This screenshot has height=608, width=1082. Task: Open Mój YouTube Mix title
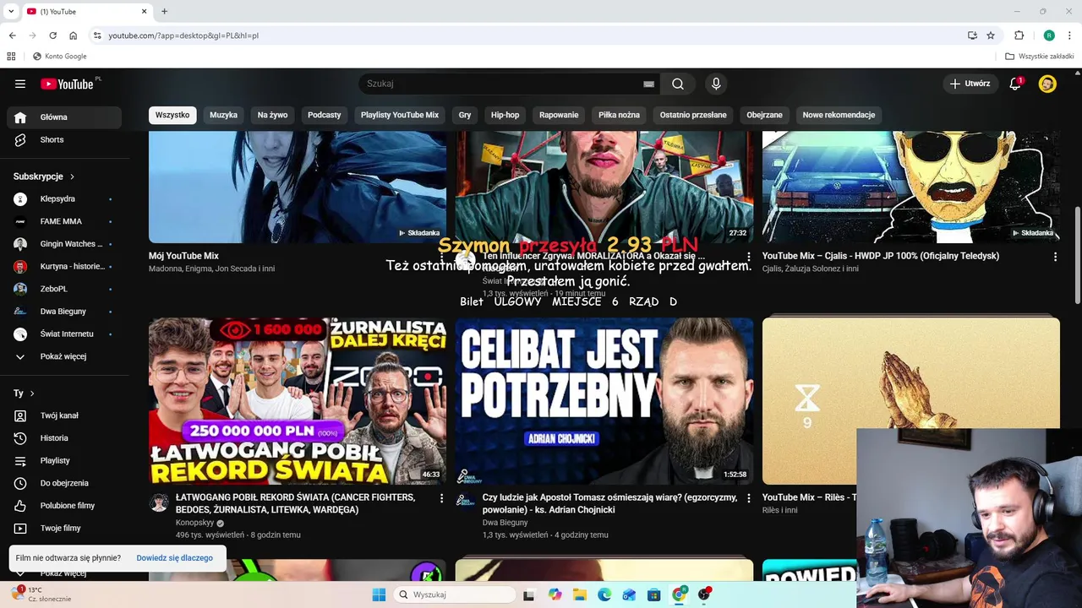183,256
